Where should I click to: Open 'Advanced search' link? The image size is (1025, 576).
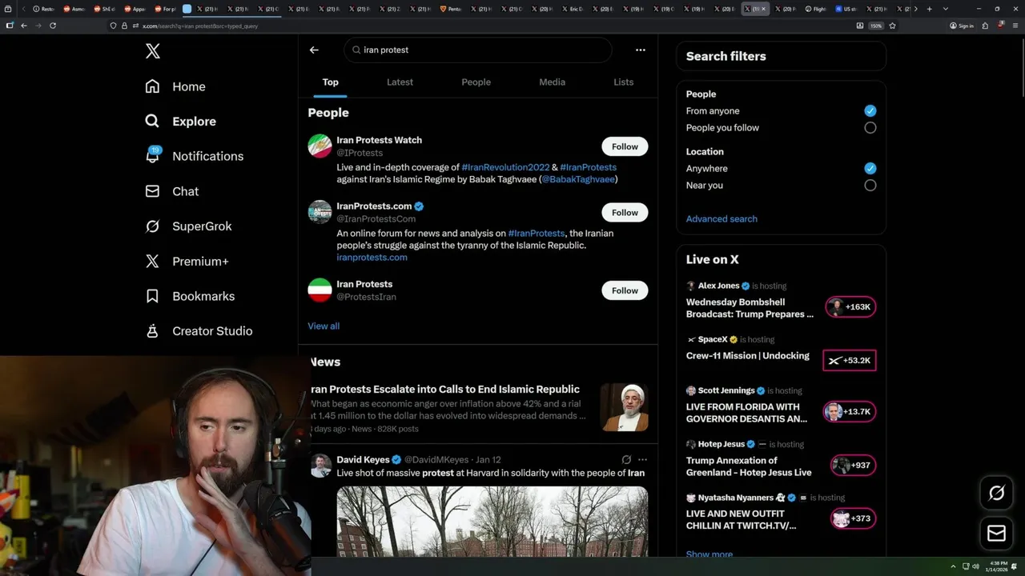[722, 219]
